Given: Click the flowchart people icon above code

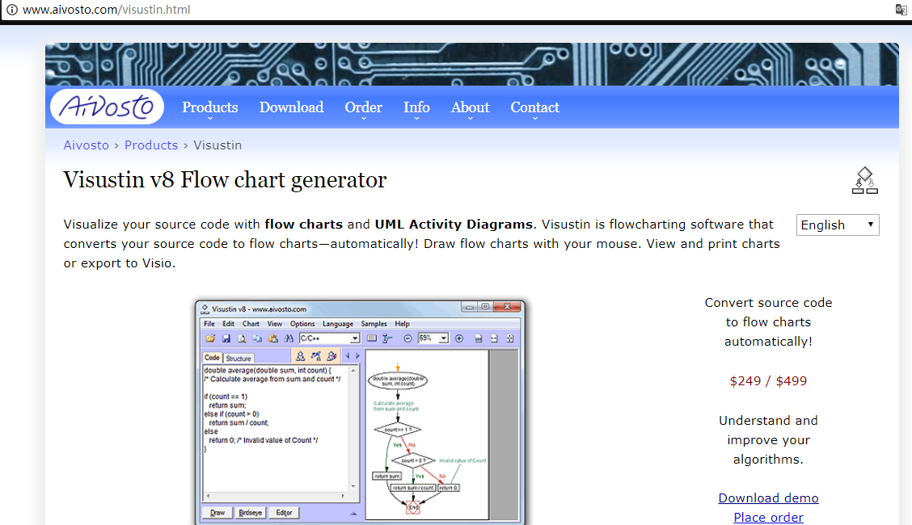Looking at the screenshot, I should (300, 356).
